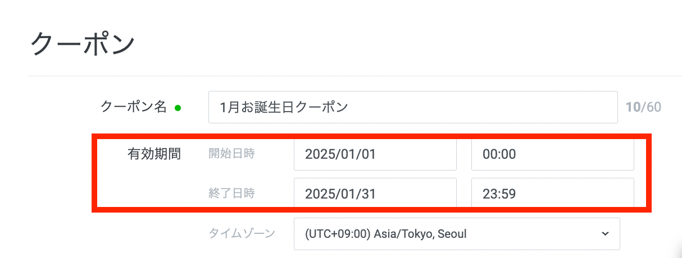Focus the start date field 2025/01/01
The height and width of the screenshot is (258, 682).
click(375, 154)
